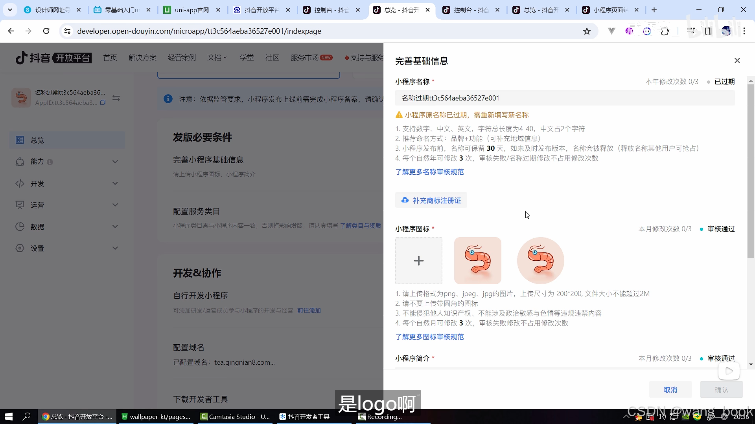Open taskbar search icon
The width and height of the screenshot is (755, 424).
coord(26,417)
